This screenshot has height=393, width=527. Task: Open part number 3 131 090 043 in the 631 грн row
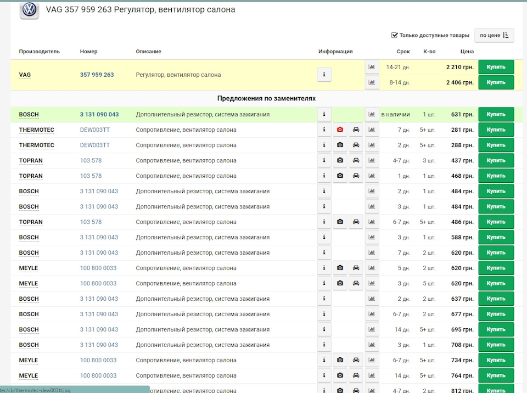[99, 114]
